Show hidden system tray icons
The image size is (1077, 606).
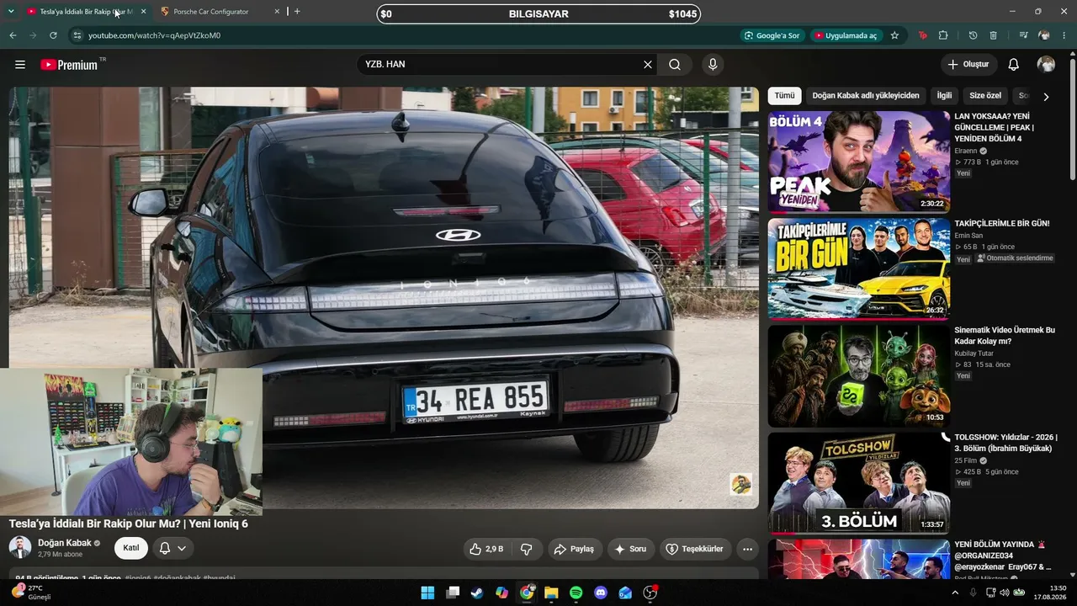coord(955,593)
